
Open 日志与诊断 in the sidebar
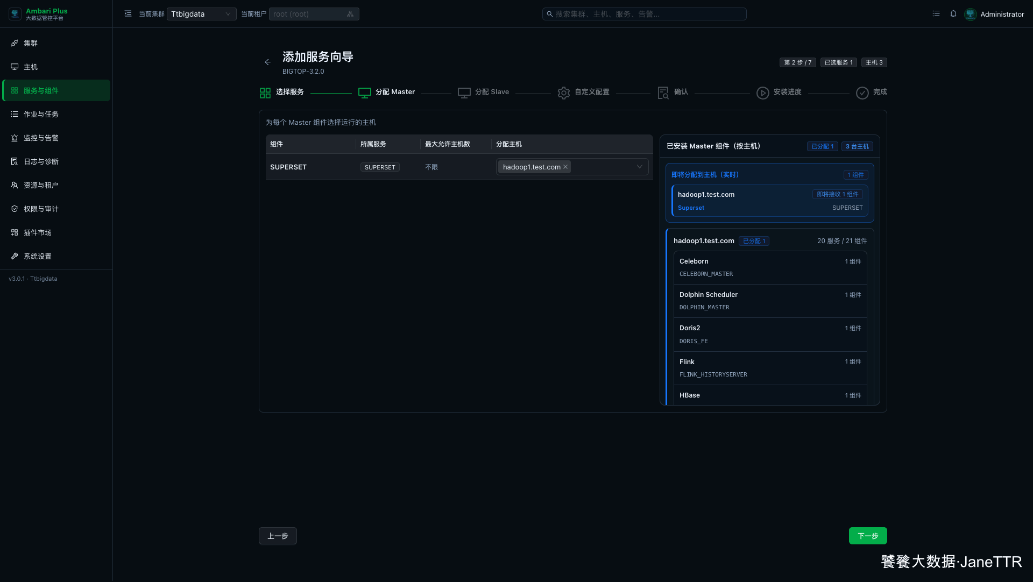pyautogui.click(x=56, y=161)
